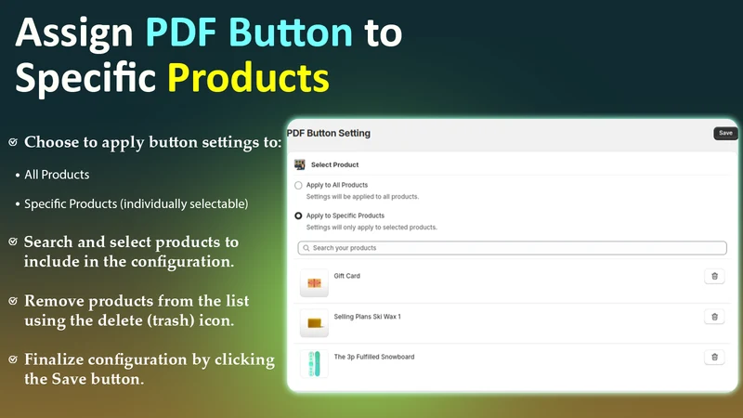Delete Gift Card using trash icon
743x418 pixels.
[x=714, y=276]
